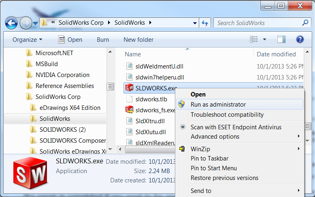Sort files by the Name column
The width and height of the screenshot is (315, 197).
pyautogui.click(x=133, y=54)
